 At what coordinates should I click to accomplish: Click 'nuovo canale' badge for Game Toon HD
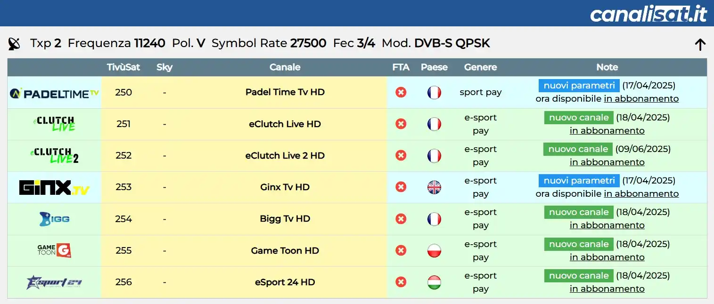(579, 244)
